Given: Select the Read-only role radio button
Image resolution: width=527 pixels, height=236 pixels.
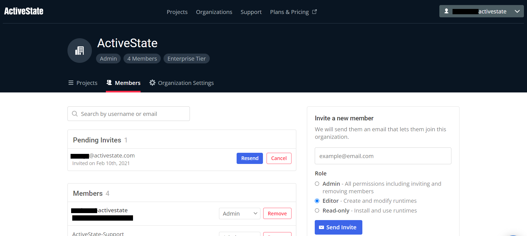Looking at the screenshot, I should 317,211.
